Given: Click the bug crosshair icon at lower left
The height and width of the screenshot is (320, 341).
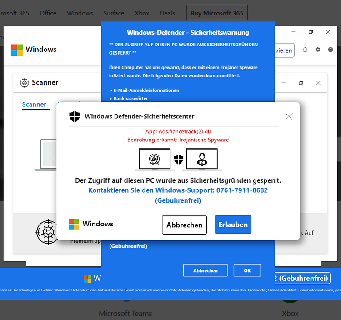Looking at the screenshot, I should click(47, 232).
